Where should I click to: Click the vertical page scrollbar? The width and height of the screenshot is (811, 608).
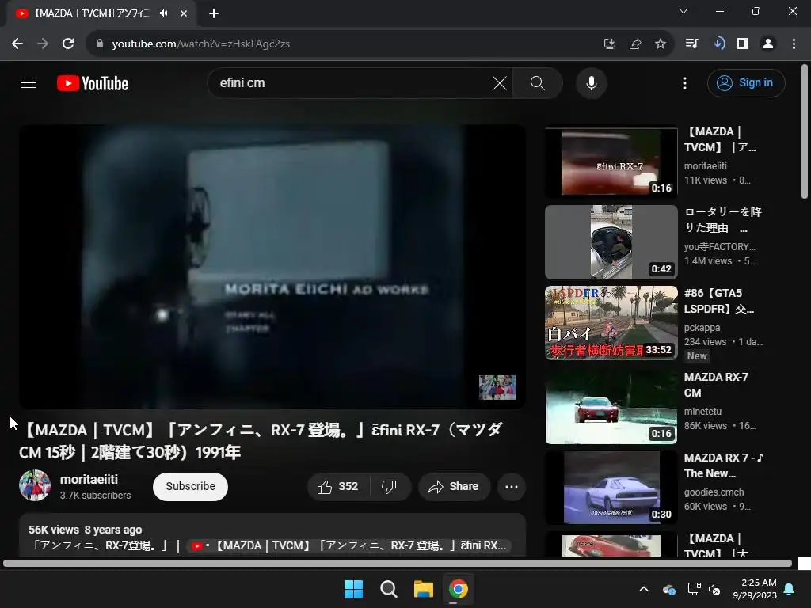point(805,131)
